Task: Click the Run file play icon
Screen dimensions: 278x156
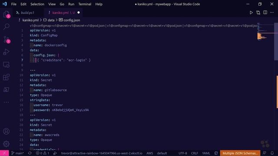Action: pos(251,13)
